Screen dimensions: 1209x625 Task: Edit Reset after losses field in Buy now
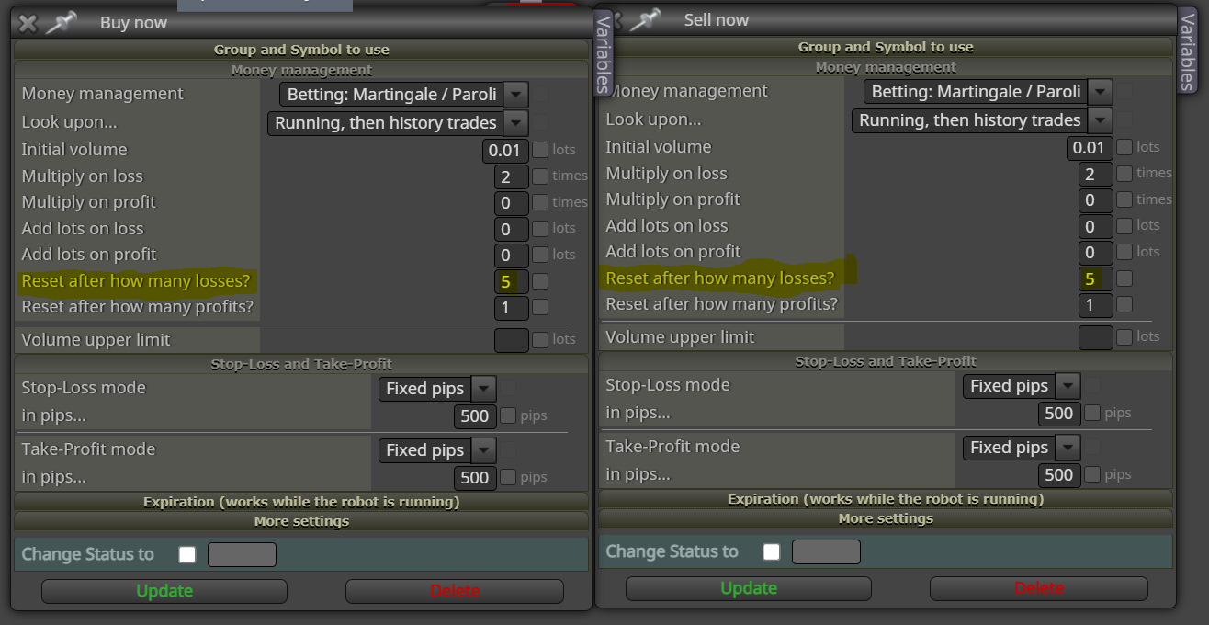[x=512, y=282]
